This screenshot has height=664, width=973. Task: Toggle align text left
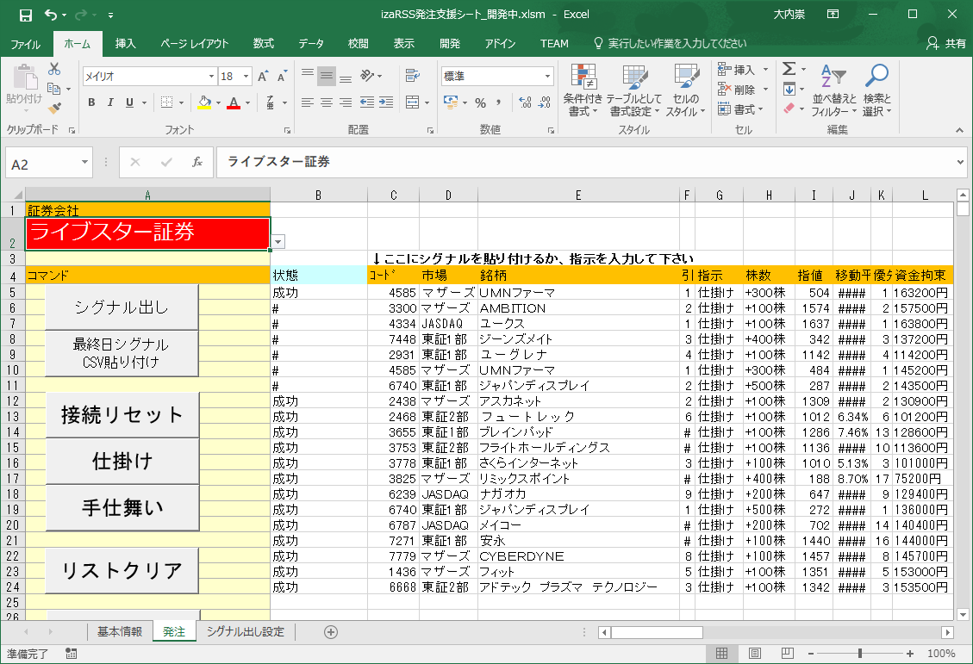[307, 103]
